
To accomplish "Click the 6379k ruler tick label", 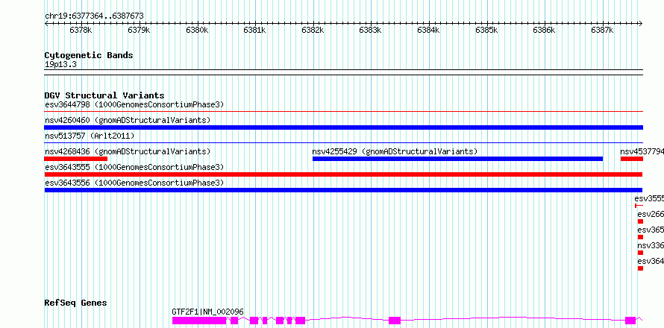I will pyautogui.click(x=139, y=31).
